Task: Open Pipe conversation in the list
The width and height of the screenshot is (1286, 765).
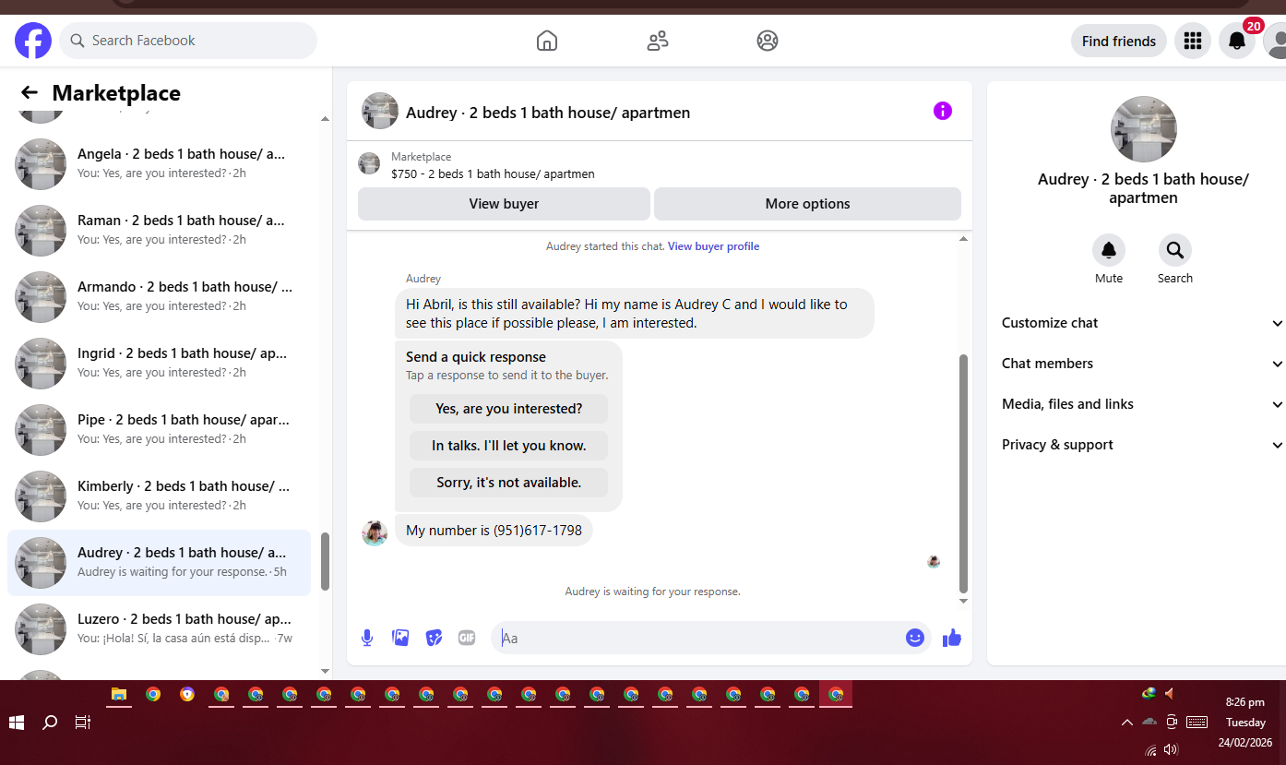Action: pos(160,430)
